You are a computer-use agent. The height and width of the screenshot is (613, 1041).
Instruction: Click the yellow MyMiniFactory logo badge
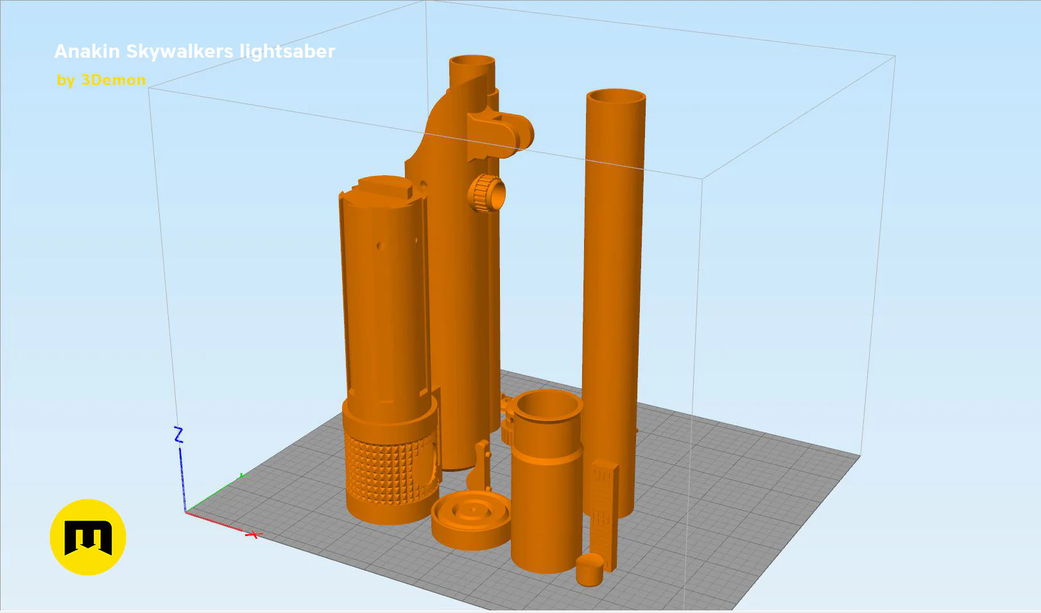click(88, 537)
